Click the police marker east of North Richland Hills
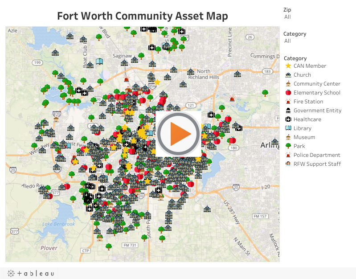The width and height of the screenshot is (356, 279). pos(232,98)
